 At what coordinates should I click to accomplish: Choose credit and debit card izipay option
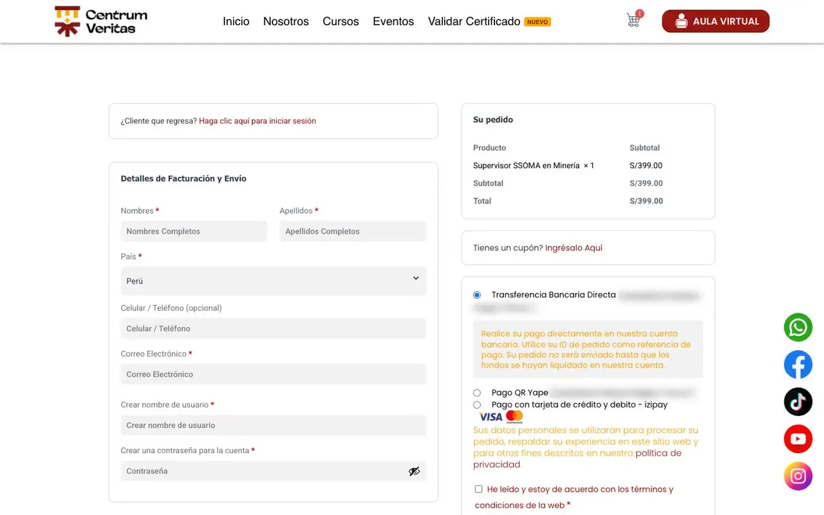[x=477, y=405]
